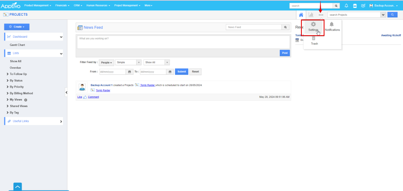Open the Financials menu
This screenshot has height=191, width=403.
(x=63, y=6)
